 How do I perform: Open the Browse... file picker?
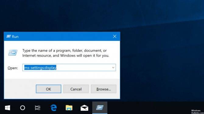(104, 89)
